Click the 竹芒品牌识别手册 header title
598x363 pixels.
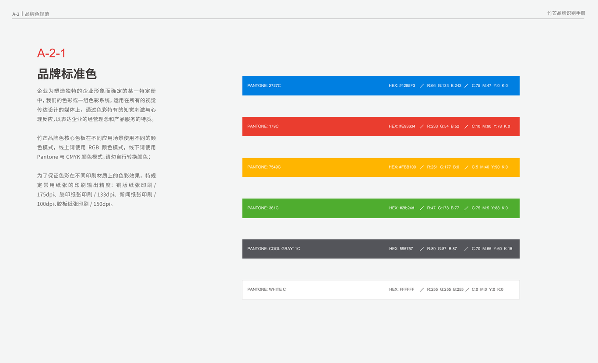[566, 14]
